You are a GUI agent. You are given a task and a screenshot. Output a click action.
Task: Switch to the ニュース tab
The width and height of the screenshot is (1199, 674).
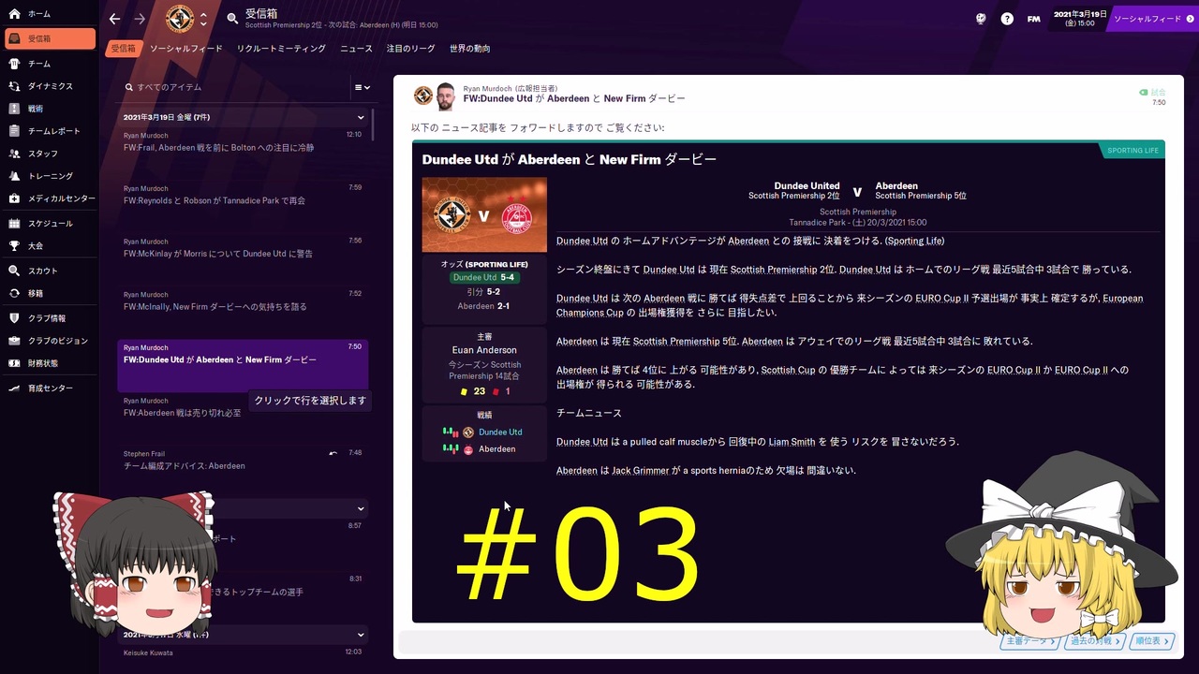click(x=356, y=49)
